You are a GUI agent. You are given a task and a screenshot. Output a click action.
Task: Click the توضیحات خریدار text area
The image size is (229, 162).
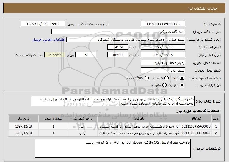point(113,148)
